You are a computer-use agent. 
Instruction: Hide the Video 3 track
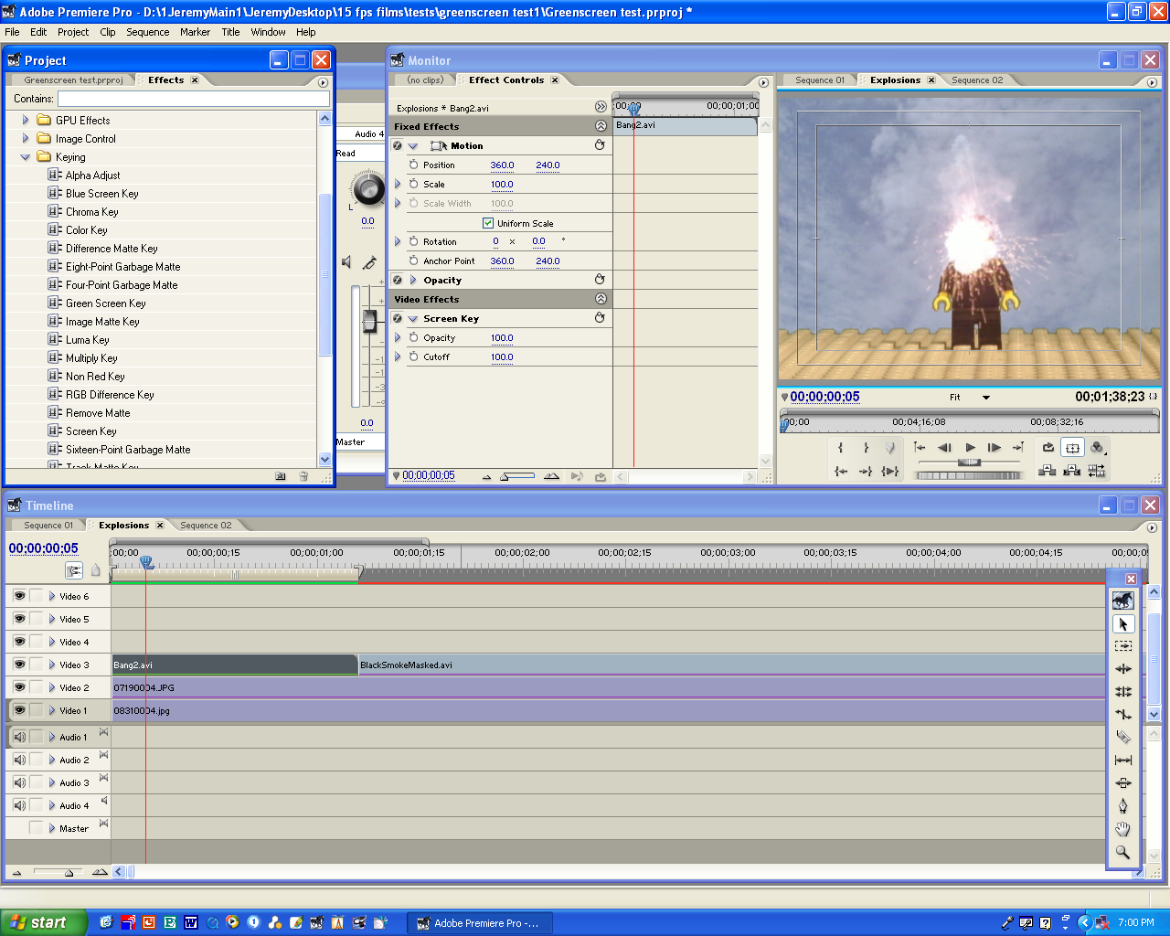click(19, 665)
